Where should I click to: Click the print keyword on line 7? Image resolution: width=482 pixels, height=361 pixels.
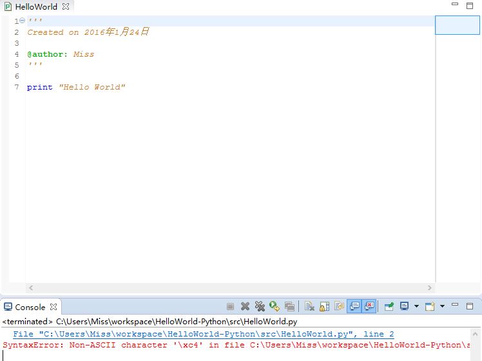coord(40,87)
